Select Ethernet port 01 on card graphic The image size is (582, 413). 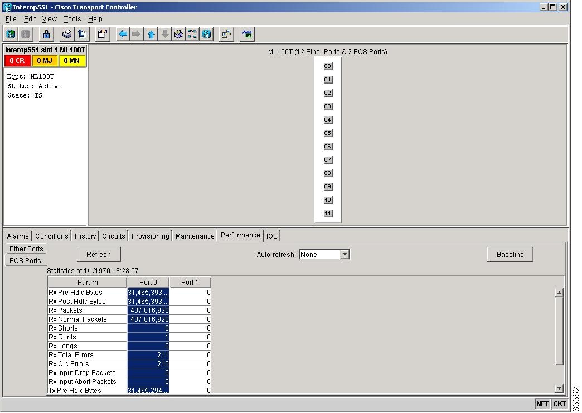pos(328,79)
